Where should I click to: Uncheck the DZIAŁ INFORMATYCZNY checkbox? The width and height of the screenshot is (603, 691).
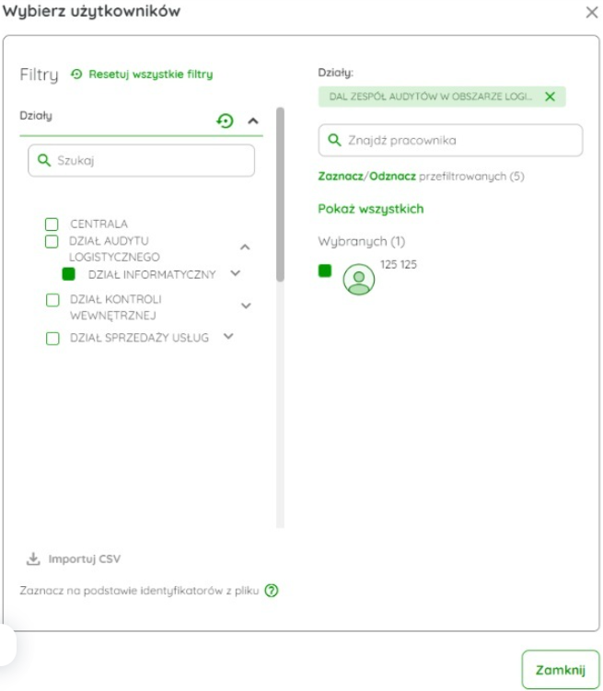[68, 274]
